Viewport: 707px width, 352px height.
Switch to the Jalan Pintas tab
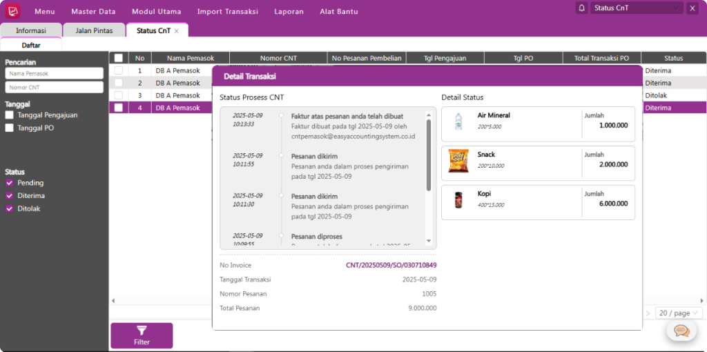pyautogui.click(x=94, y=30)
